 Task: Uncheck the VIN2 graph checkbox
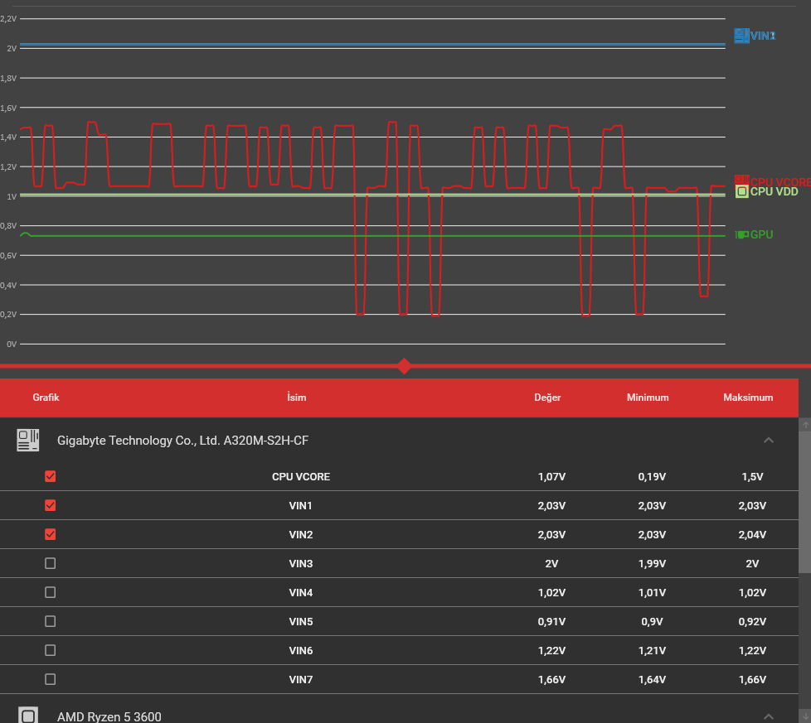51,534
